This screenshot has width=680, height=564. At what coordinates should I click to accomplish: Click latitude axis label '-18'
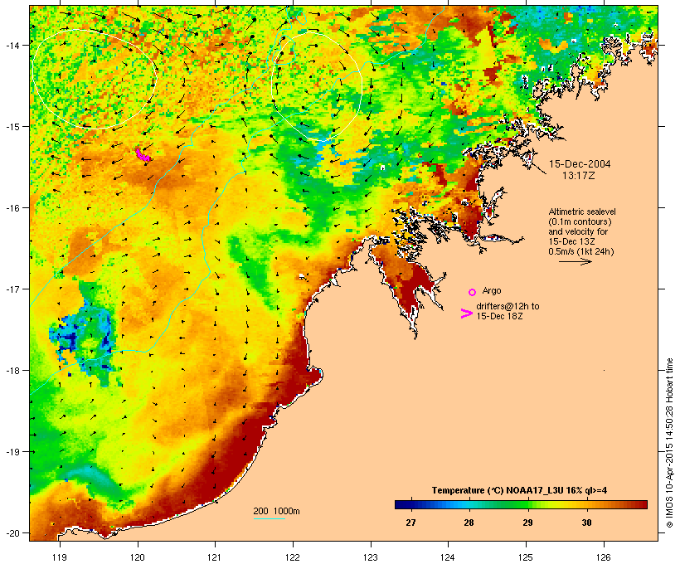[x=12, y=371]
